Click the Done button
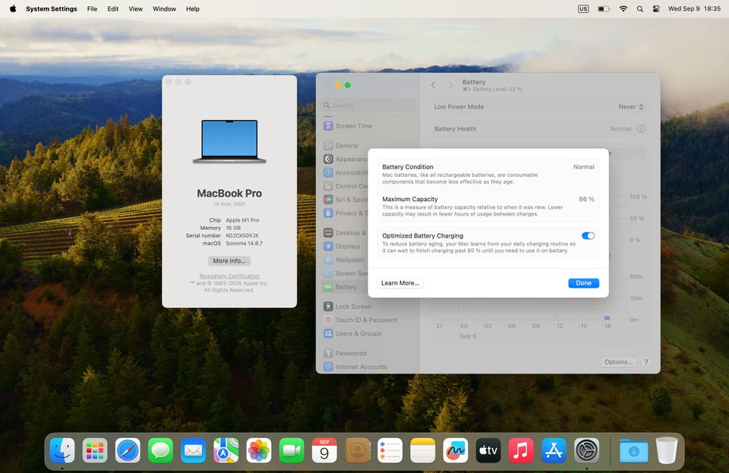The height and width of the screenshot is (473, 729). [583, 283]
